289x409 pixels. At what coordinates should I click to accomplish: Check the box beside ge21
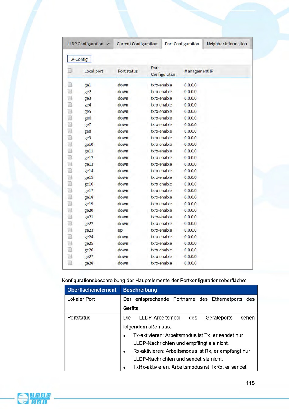(70, 217)
